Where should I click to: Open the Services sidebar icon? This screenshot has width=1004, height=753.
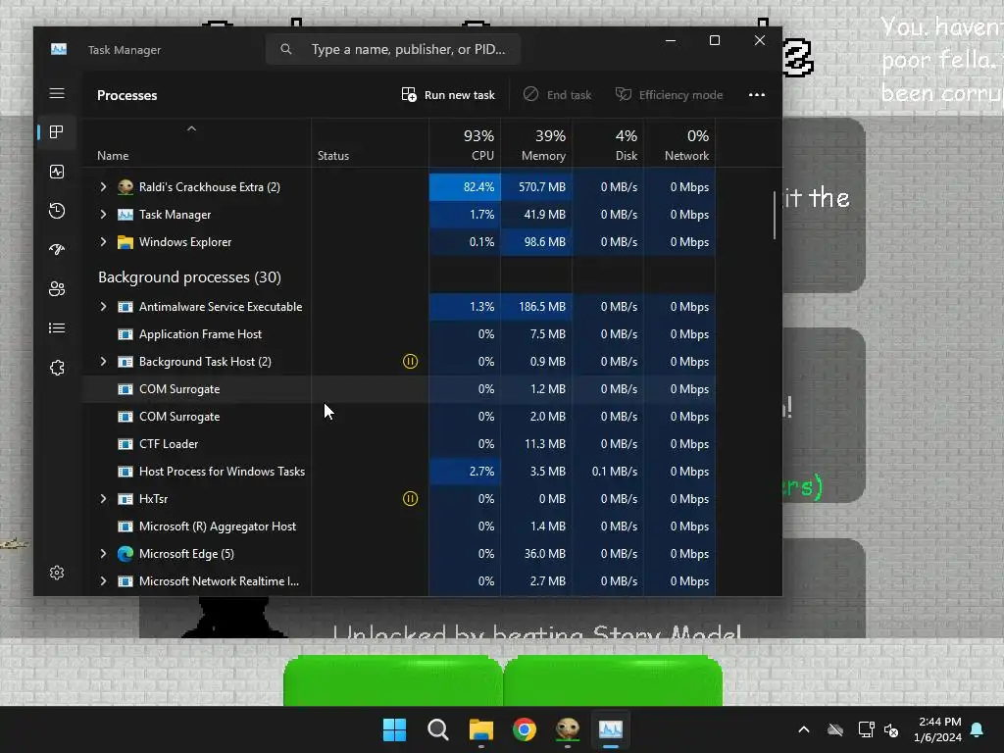tap(57, 368)
